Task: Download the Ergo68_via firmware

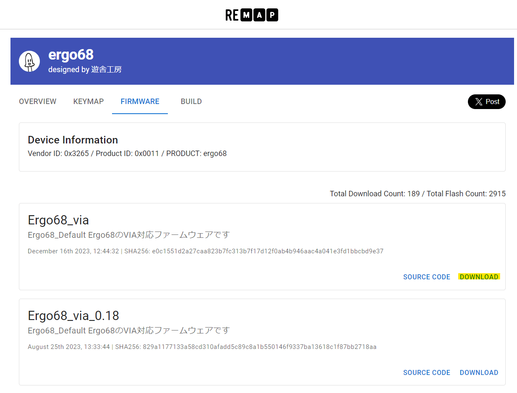Action: [x=479, y=277]
